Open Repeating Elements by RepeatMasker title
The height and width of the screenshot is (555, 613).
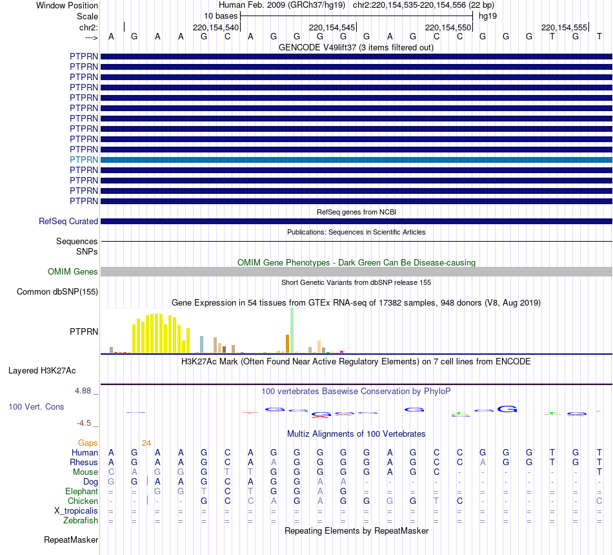pos(356,530)
